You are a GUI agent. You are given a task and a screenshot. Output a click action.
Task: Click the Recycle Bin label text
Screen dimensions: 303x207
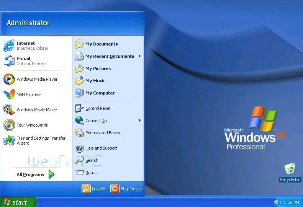290,179
